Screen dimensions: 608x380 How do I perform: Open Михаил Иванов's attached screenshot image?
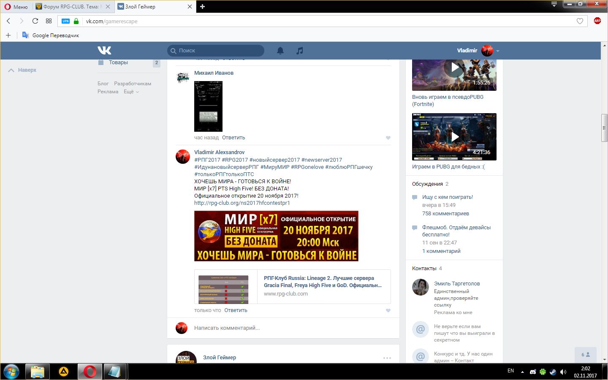click(x=208, y=106)
